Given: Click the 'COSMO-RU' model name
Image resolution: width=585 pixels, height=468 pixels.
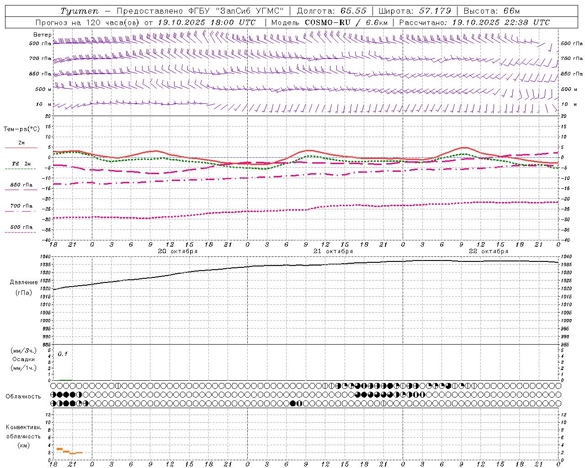Looking at the screenshot, I should pos(328,22).
